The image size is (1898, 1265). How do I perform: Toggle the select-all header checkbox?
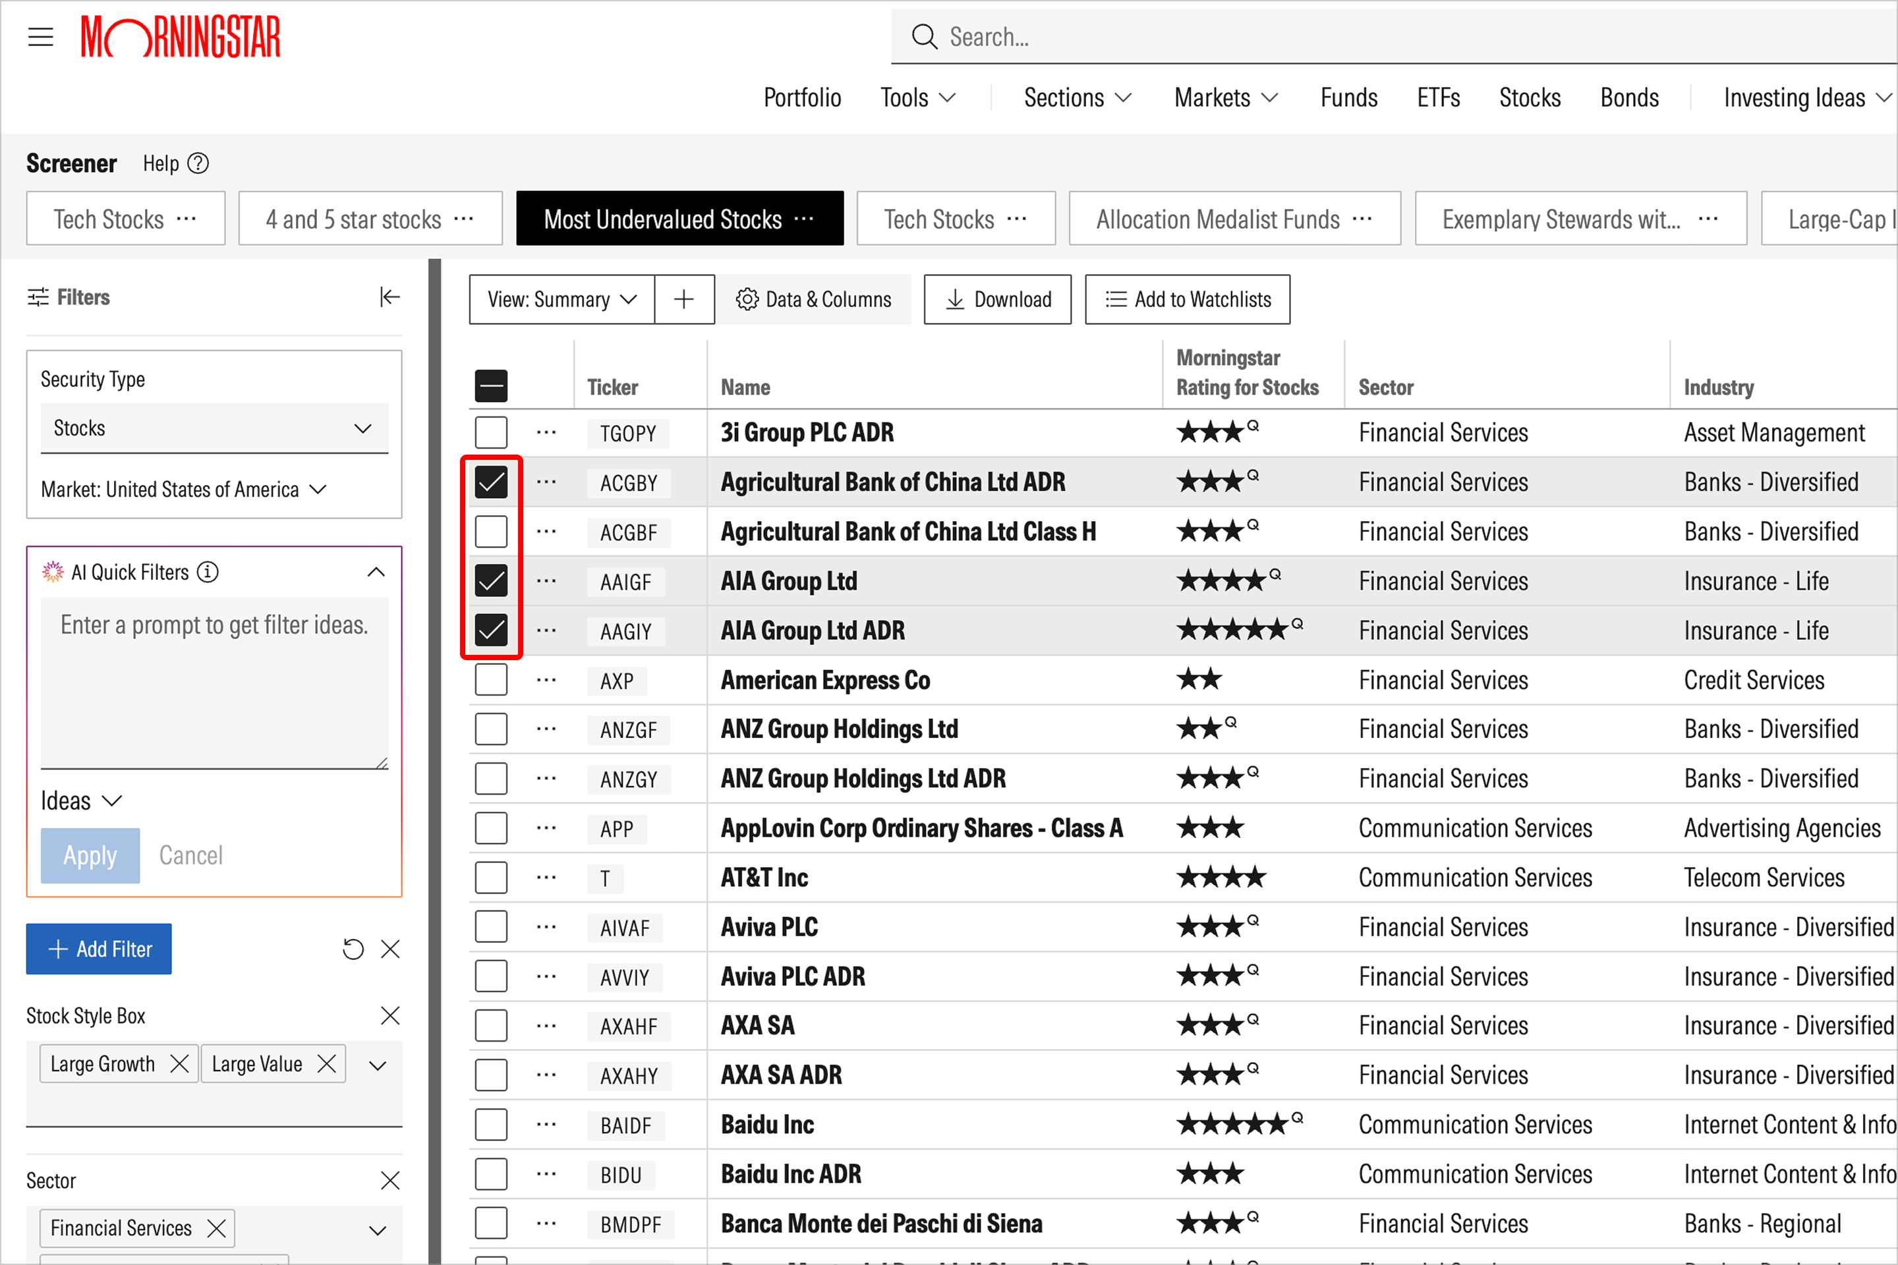coord(490,387)
